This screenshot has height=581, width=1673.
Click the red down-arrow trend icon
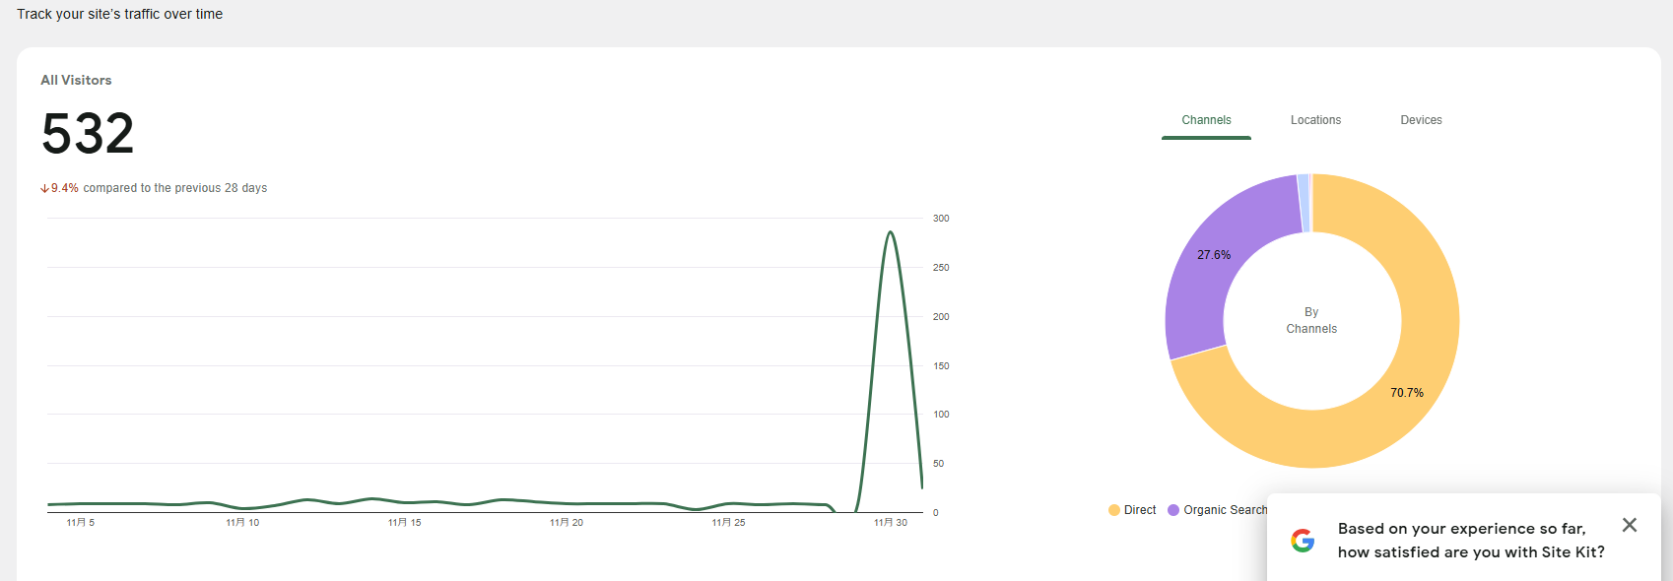tap(44, 188)
